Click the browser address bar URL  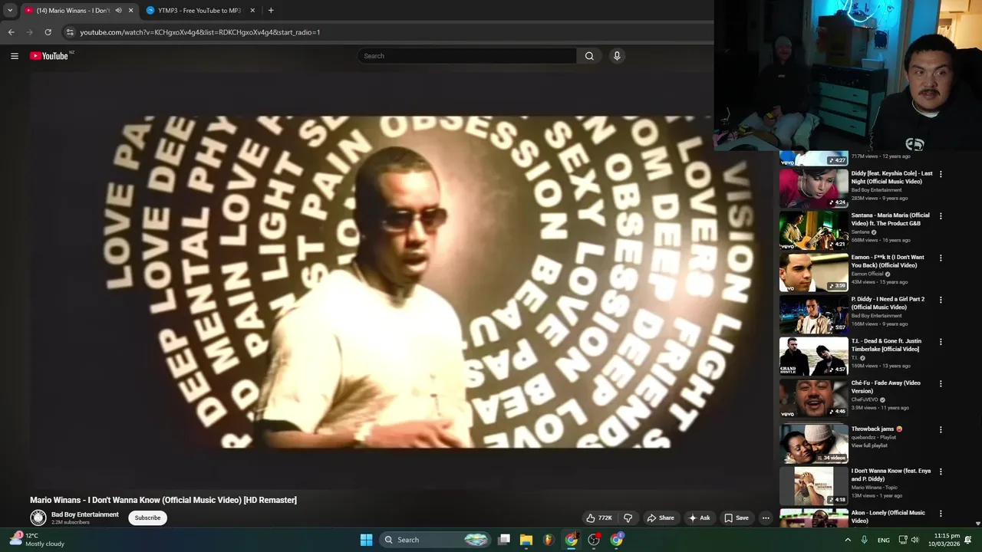(200, 32)
